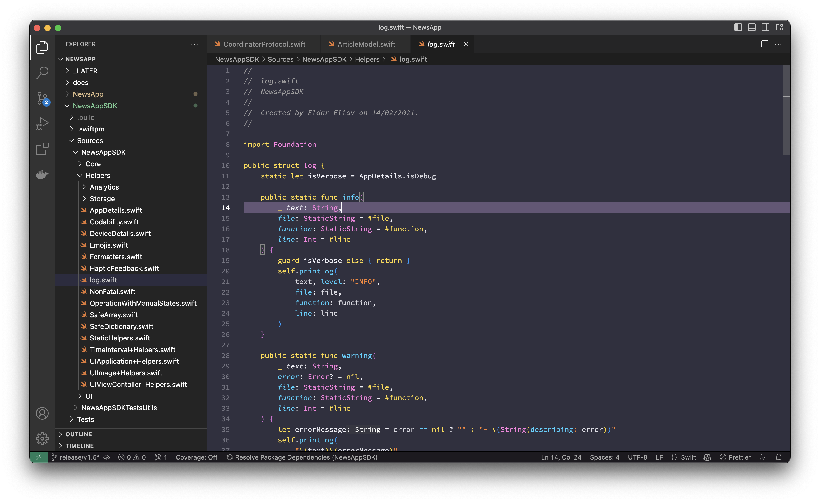Open NonFatal.swift file
This screenshot has height=502, width=820.
[x=131, y=292]
